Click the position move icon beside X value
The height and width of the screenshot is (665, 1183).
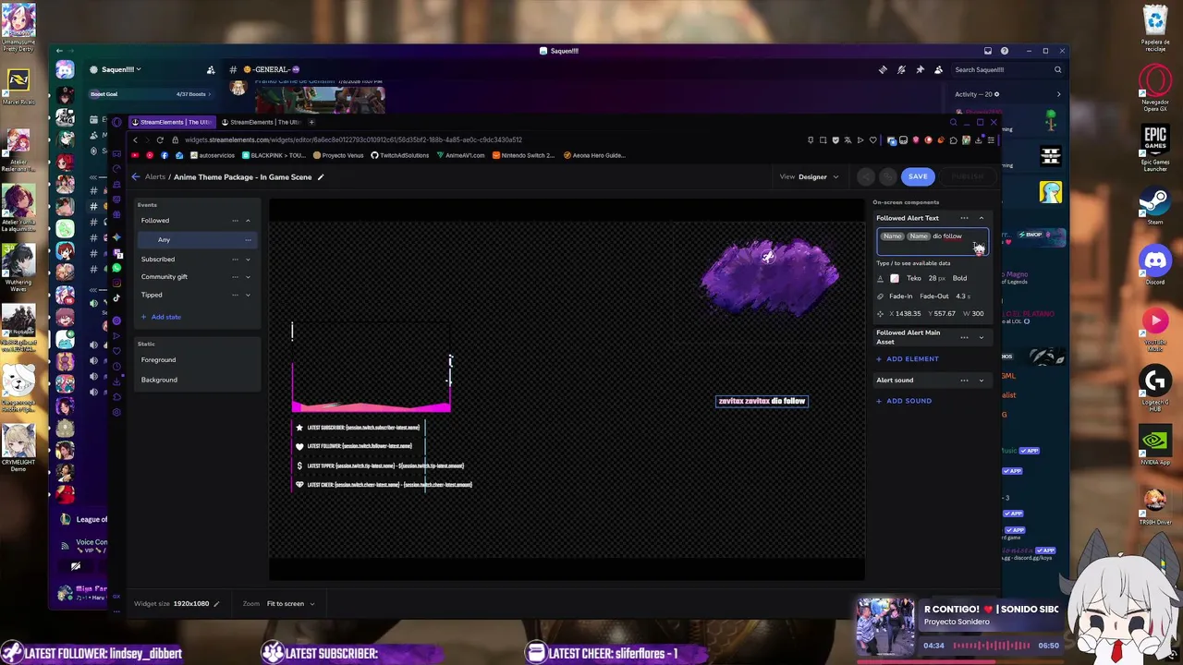[880, 314]
